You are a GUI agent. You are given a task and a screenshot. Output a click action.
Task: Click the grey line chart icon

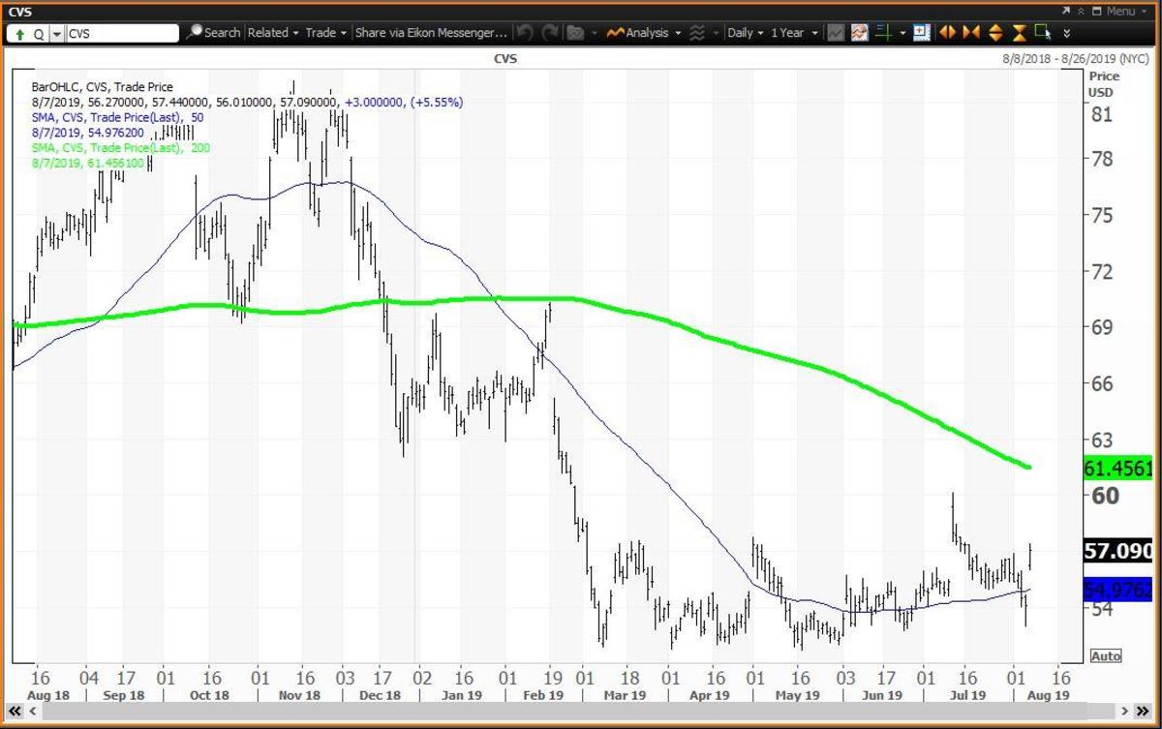[835, 33]
